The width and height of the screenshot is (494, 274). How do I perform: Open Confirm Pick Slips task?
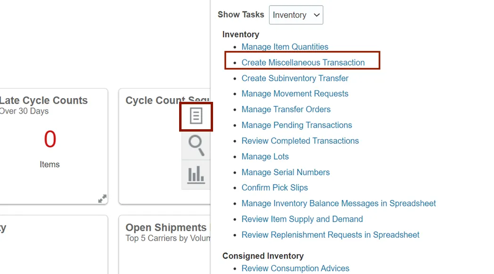pos(275,188)
